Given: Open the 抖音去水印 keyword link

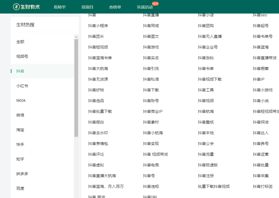Looking at the screenshot, I should pyautogui.click(x=98, y=133).
